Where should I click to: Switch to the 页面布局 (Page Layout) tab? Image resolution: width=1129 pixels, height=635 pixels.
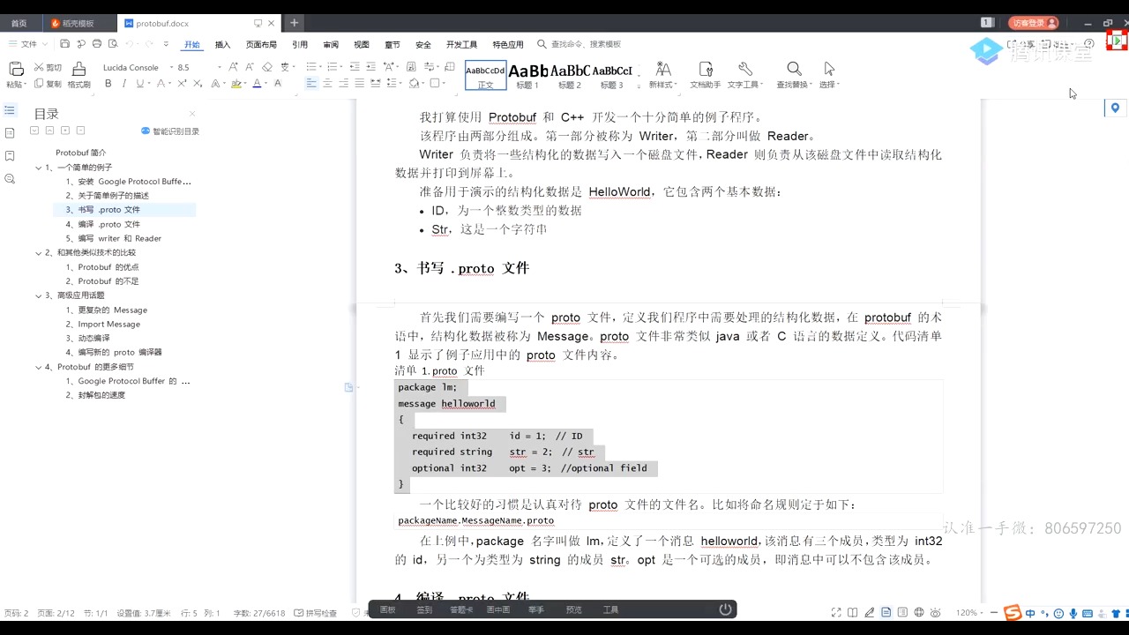[261, 44]
